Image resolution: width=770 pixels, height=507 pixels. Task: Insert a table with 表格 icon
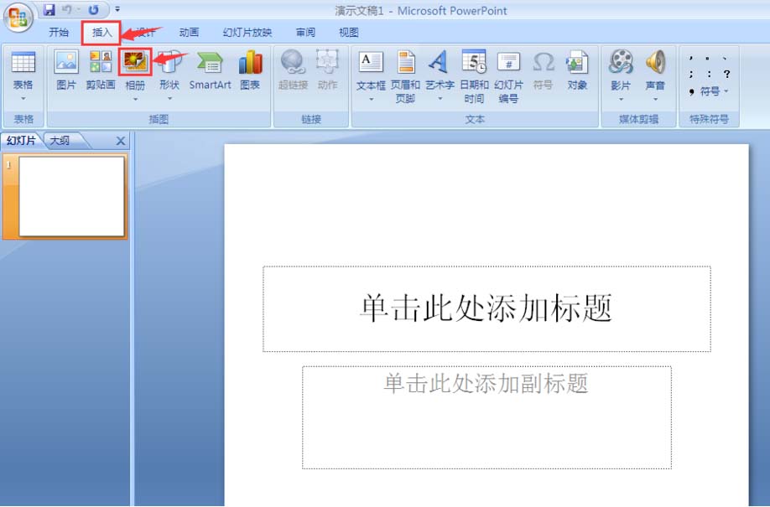[23, 63]
